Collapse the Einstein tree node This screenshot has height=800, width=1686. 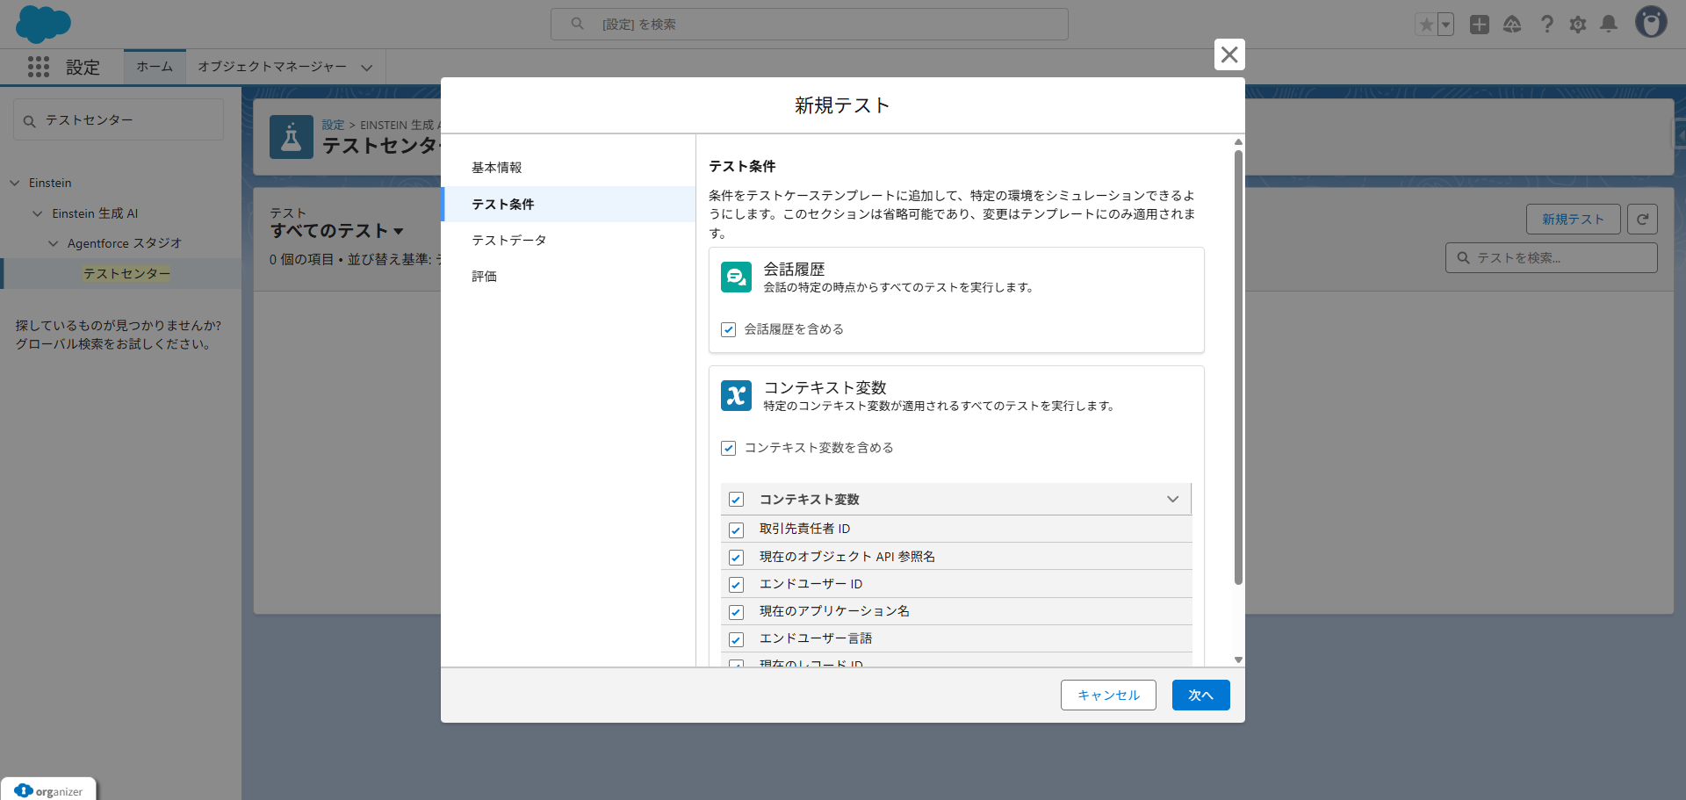(x=15, y=183)
